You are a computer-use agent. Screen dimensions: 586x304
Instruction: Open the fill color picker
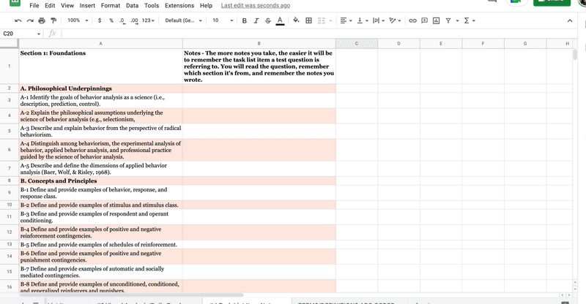pos(296,20)
